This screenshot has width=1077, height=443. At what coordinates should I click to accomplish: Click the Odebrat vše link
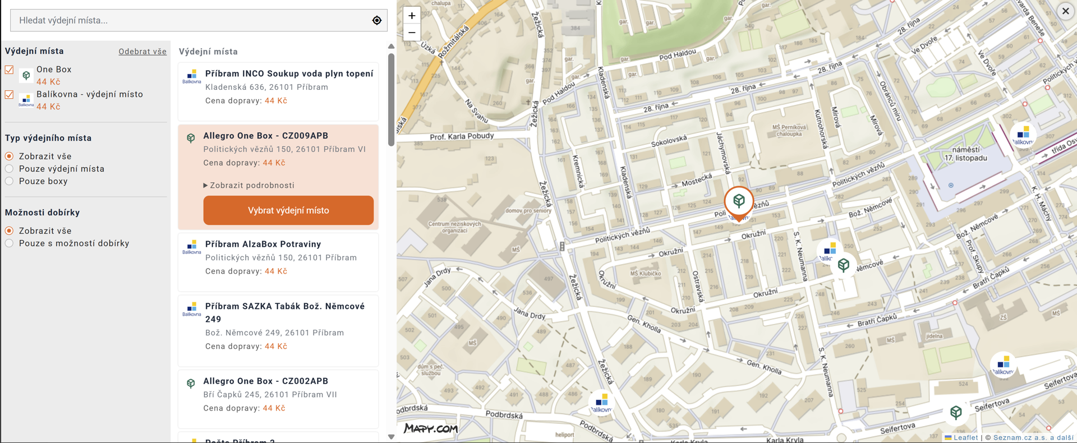[x=142, y=52]
